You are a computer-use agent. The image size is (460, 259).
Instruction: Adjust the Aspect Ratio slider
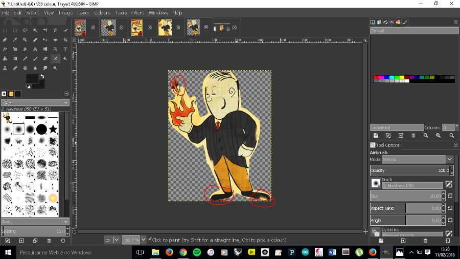pos(408,208)
